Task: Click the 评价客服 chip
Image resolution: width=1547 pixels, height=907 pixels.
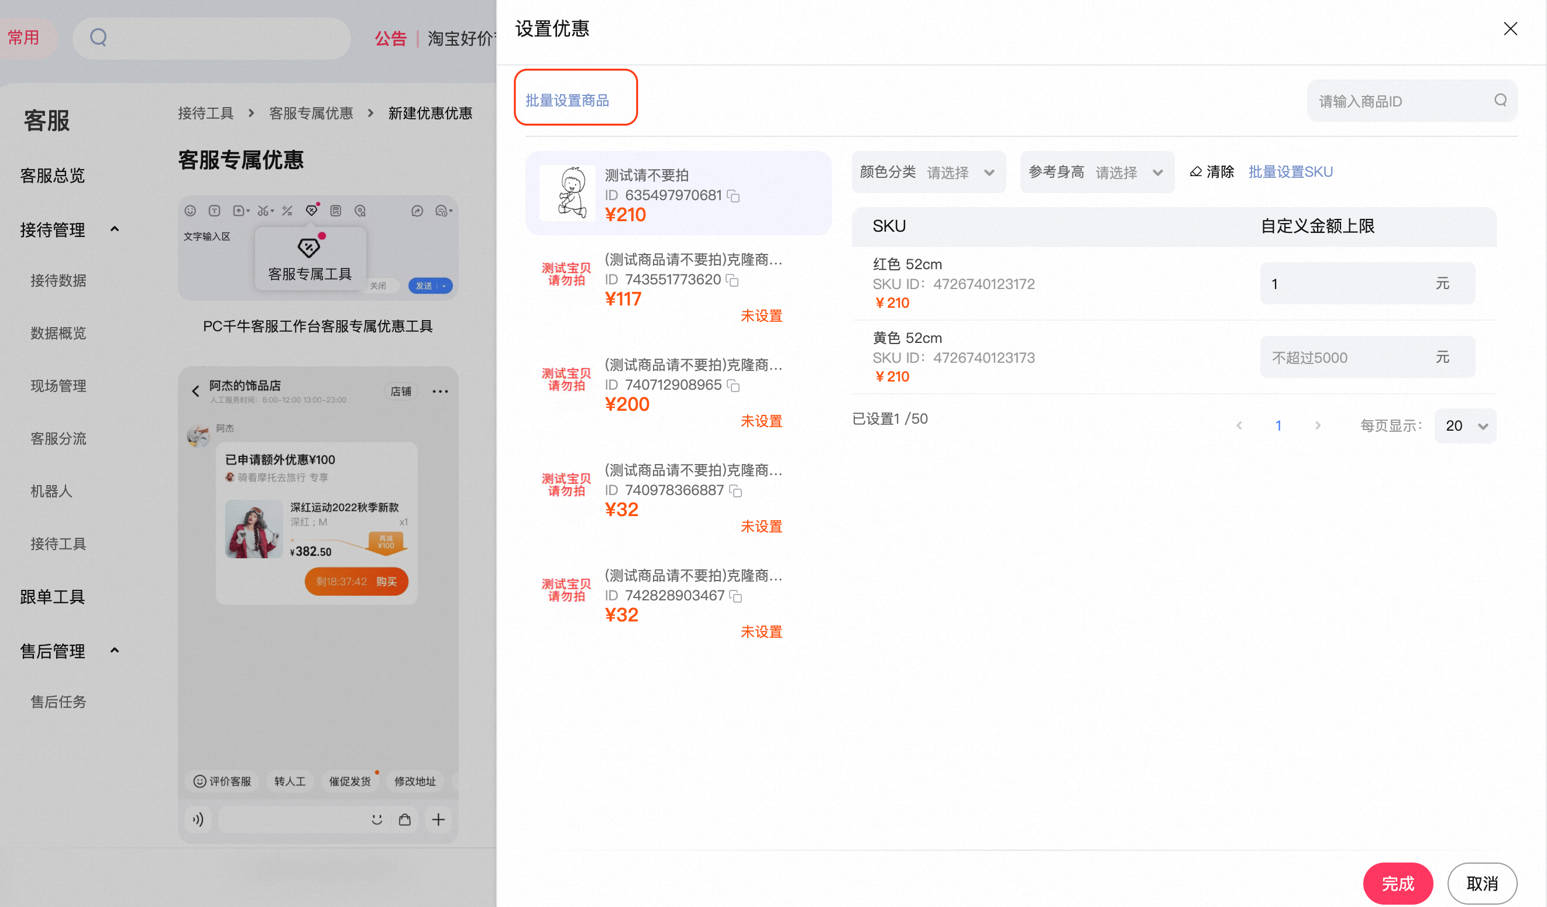Action: 222,781
